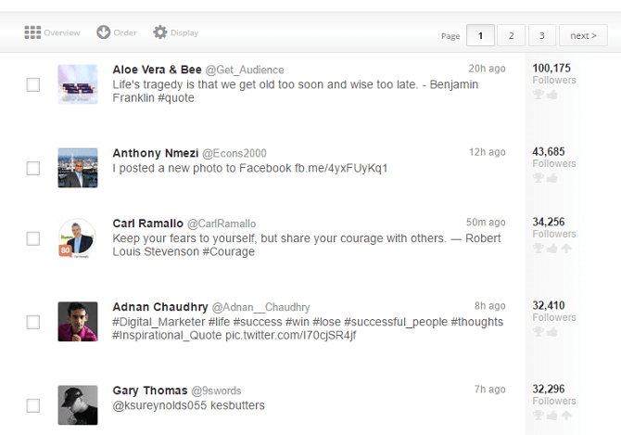
Task: Click the 8h ago timestamp
Action: tap(490, 306)
